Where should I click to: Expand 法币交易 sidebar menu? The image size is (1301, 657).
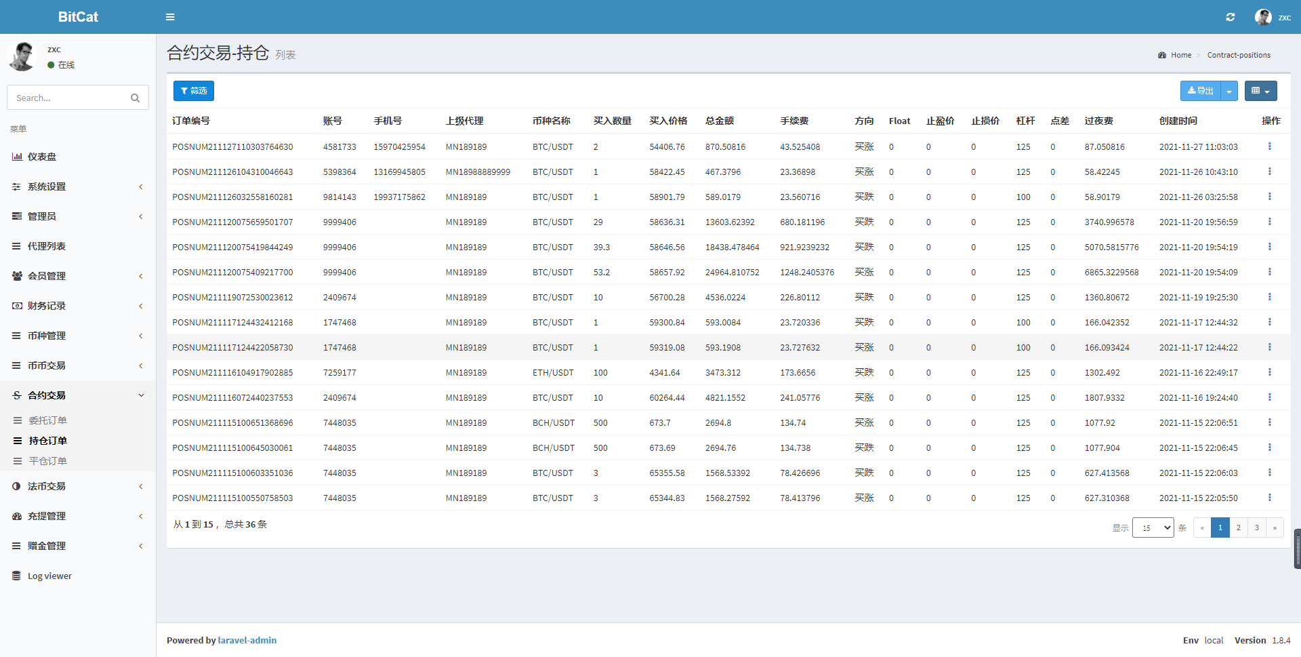pos(78,486)
